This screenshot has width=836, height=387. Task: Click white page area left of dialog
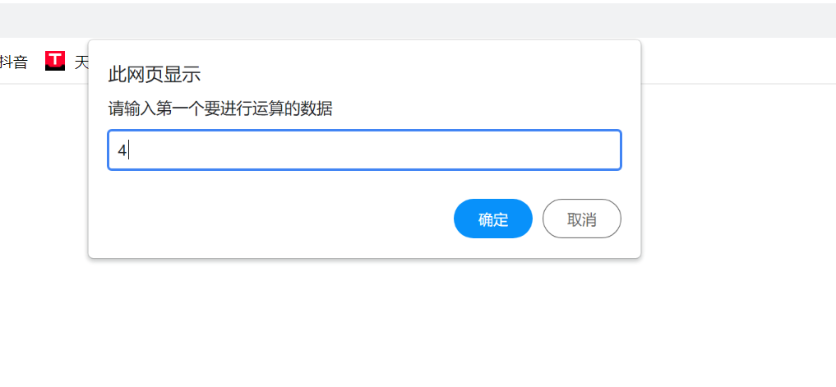point(41,205)
